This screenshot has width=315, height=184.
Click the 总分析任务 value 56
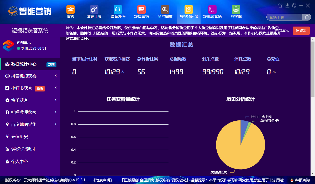(x=141, y=72)
